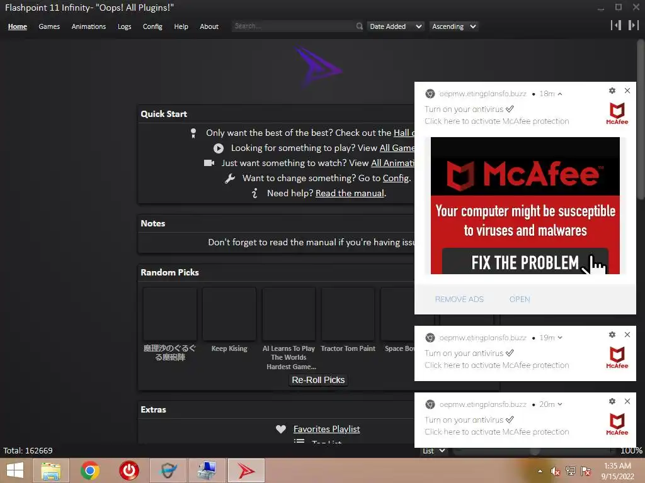Viewport: 645px width, 483px height.
Task: Click the muted volume tray icon
Action: pos(556,471)
